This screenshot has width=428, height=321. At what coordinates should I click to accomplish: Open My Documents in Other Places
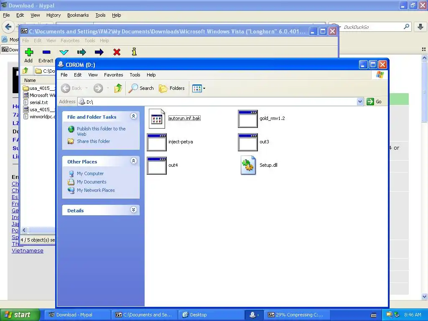point(92,182)
